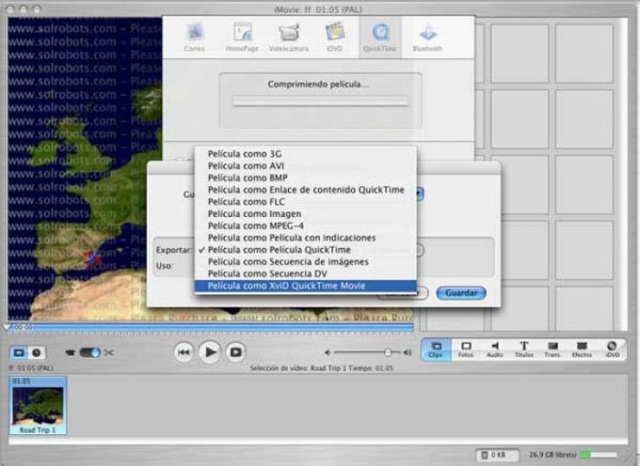Choose Película como MPEG-4
The height and width of the screenshot is (466, 640).
(305, 225)
